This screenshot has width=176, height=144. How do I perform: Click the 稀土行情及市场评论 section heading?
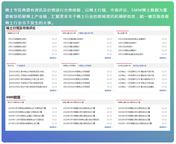pyautogui.click(x=21, y=28)
